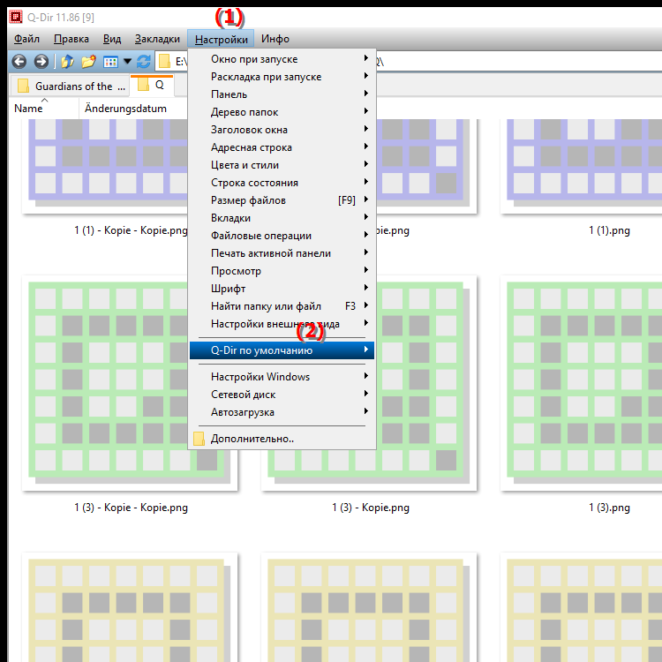Viewport: 662px width, 662px height.
Task: Click the Back navigation arrow icon
Action: [19, 62]
